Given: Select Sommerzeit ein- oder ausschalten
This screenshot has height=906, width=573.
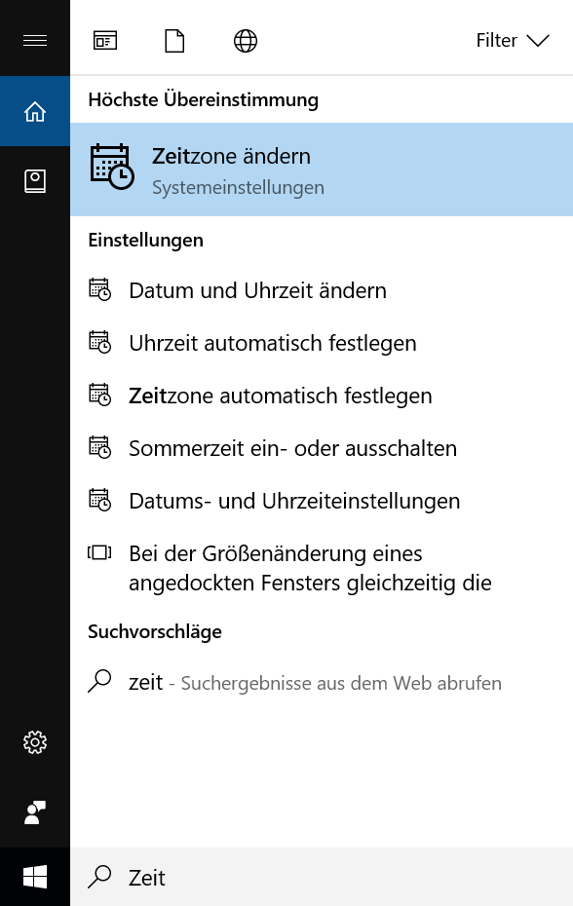Looking at the screenshot, I should point(293,448).
